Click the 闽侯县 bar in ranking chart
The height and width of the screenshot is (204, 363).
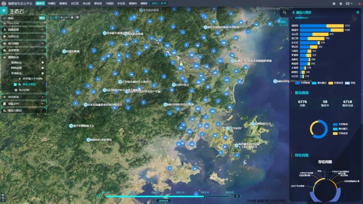click(322, 25)
